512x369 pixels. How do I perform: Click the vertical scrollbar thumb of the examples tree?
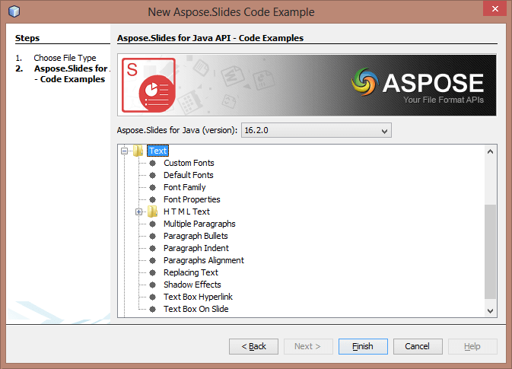tap(490, 252)
